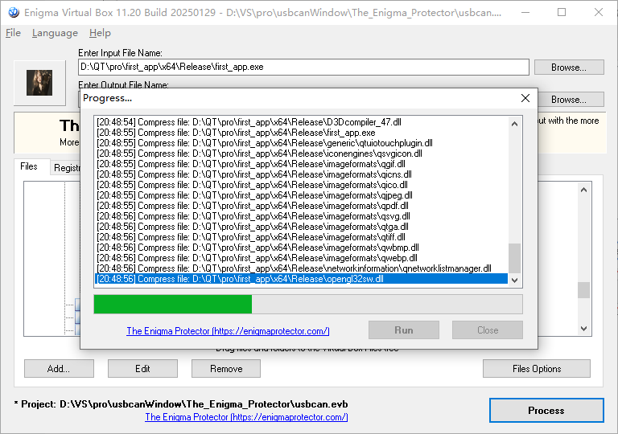
Task: Select log line for first_app.exe
Action: tap(302, 133)
